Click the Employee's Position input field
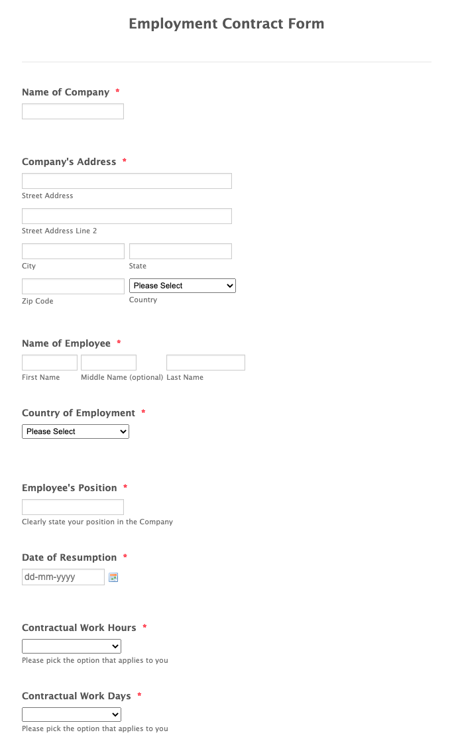Image resolution: width=454 pixels, height=749 pixels. [72, 506]
